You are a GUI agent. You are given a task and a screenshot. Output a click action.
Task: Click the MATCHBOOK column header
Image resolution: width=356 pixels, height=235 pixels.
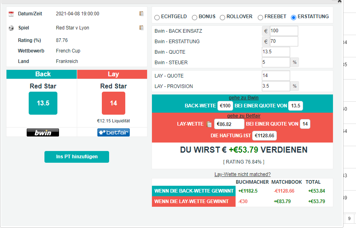(286, 182)
